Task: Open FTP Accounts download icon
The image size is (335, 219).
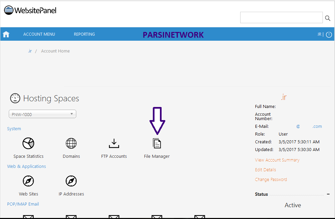Action: (114, 144)
